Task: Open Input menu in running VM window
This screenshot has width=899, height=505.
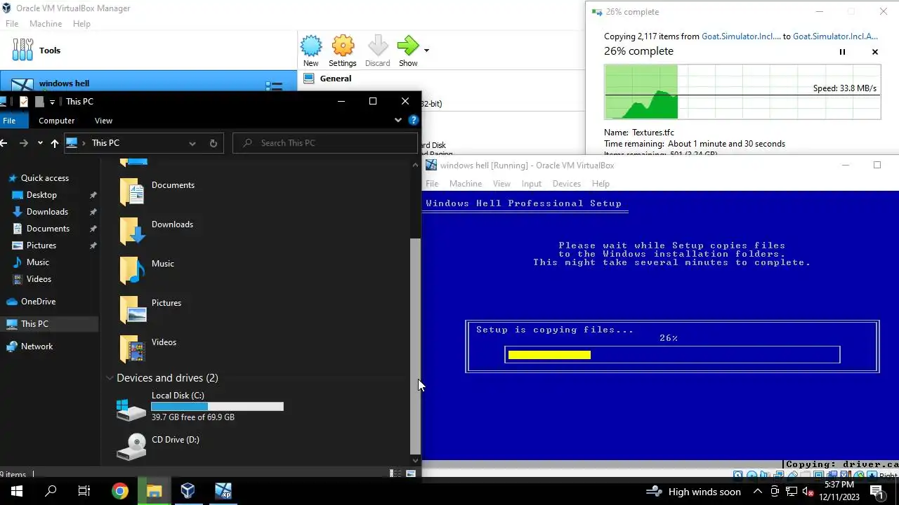Action: coord(531,184)
